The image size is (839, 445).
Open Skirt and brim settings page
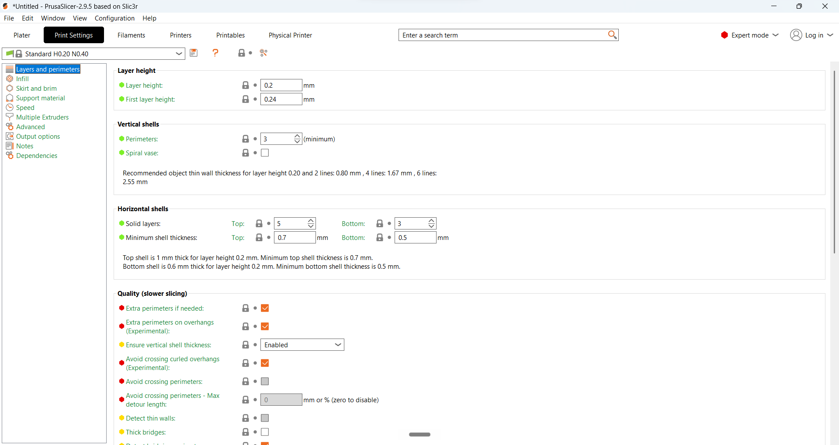coord(36,88)
